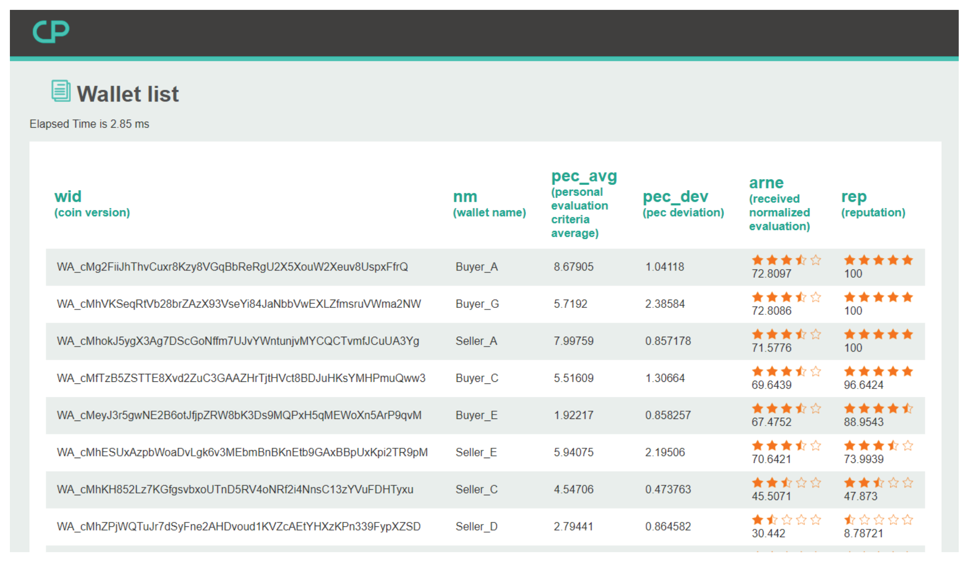Click Buyer_A's reputation star rating
This screenshot has height=566, width=971.
(878, 260)
